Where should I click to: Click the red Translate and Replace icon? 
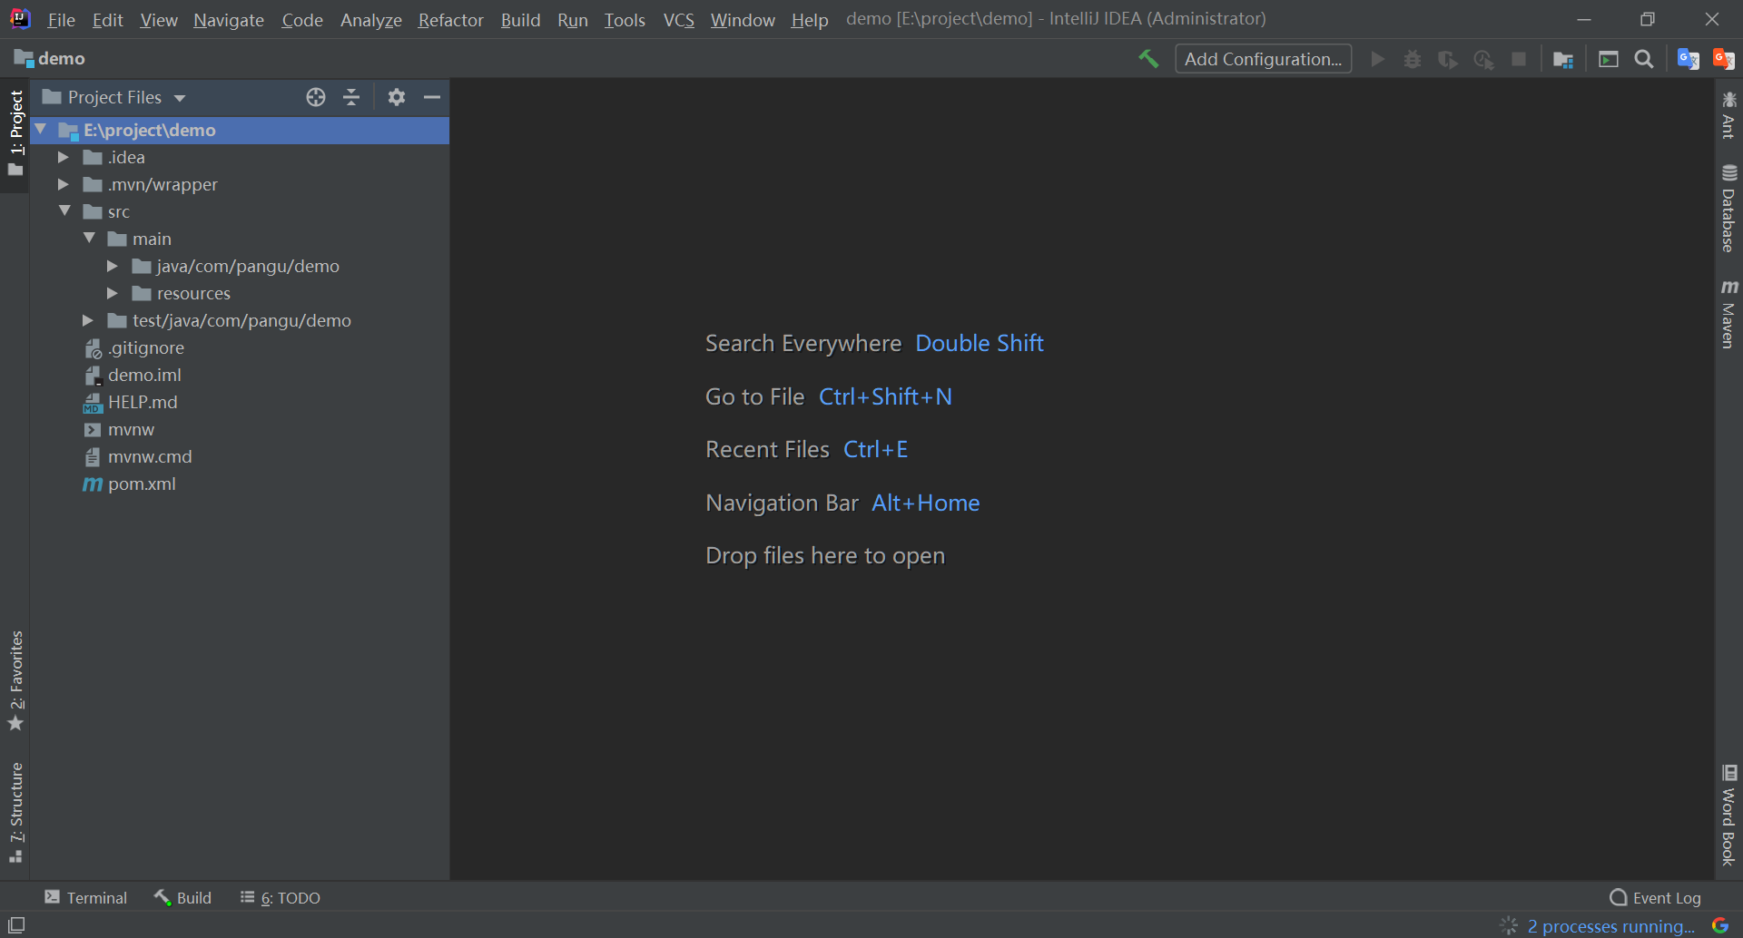[x=1723, y=59]
